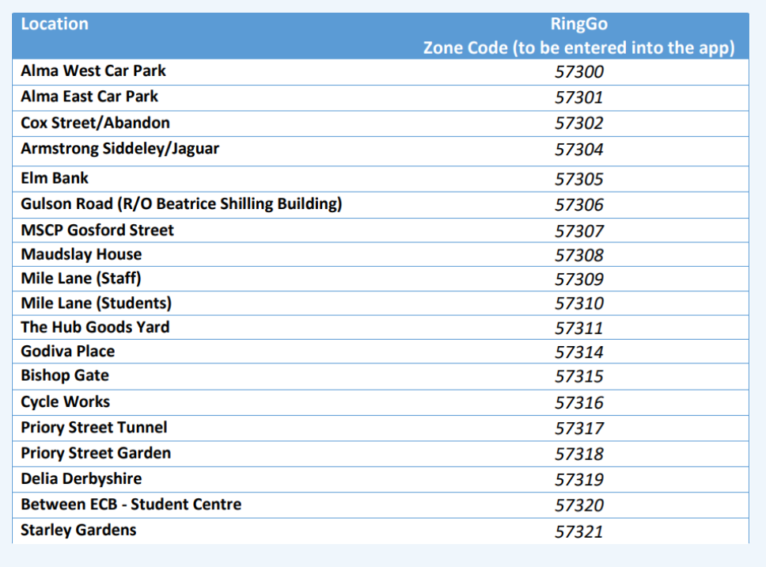The image size is (766, 567).
Task: Click the RingGo Zone Code column header
Action: click(578, 36)
